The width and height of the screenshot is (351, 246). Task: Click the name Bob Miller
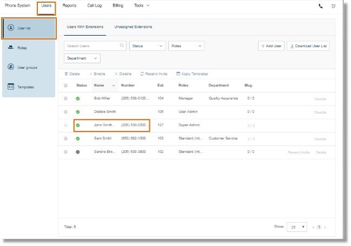click(x=102, y=98)
